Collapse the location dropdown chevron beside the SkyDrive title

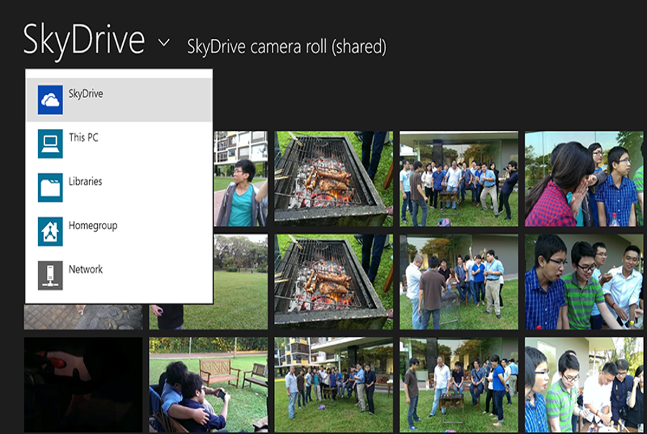tap(164, 42)
